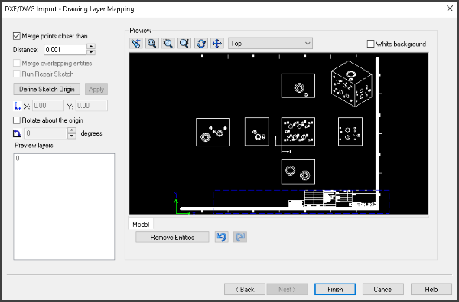Screen dimensions: 459x302
Task: Open the Top view orientation dropdown
Action: coord(270,44)
